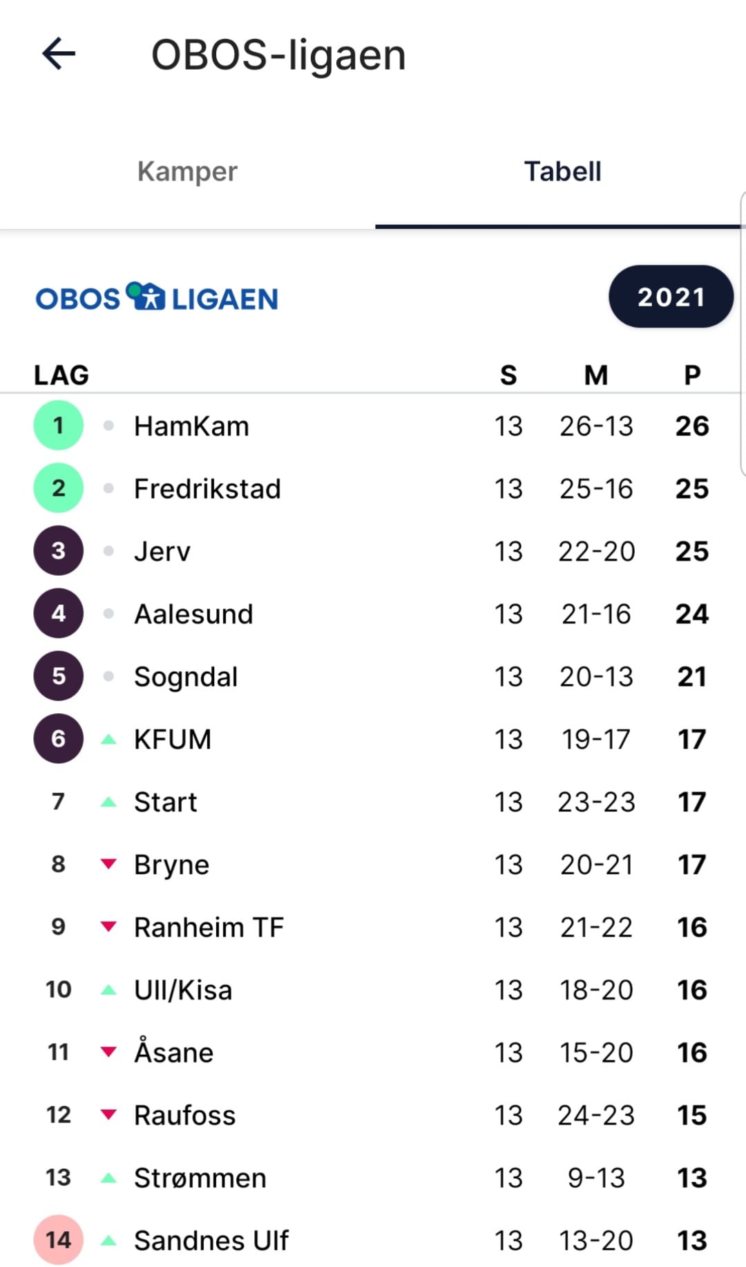This screenshot has height=1267, width=746.
Task: Tap the pink position 14 badge
Action: (x=59, y=1240)
